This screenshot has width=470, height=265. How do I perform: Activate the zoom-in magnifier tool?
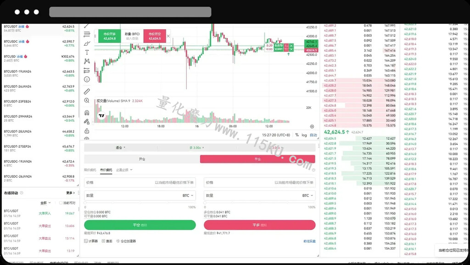[87, 100]
